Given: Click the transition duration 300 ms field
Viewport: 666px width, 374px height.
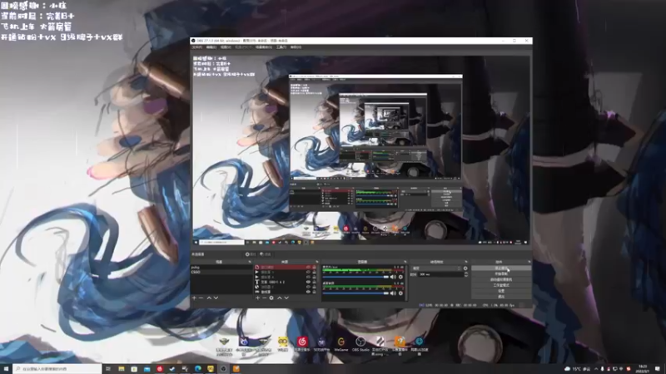Looking at the screenshot, I should (x=440, y=274).
